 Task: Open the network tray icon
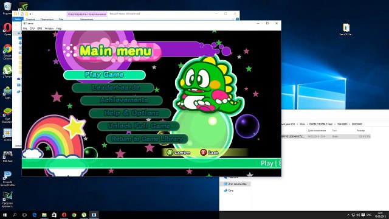353,215
